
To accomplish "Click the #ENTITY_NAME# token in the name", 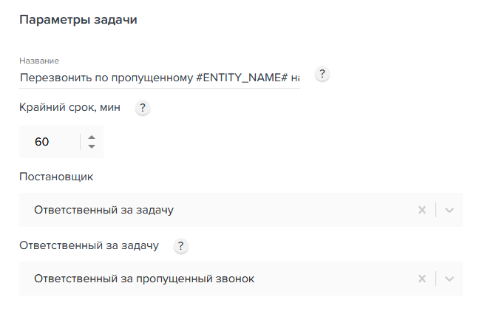I will coord(242,77).
